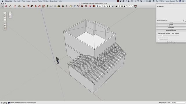Expand the Shadow Settings panel
186x104 pixels.
[171, 42]
